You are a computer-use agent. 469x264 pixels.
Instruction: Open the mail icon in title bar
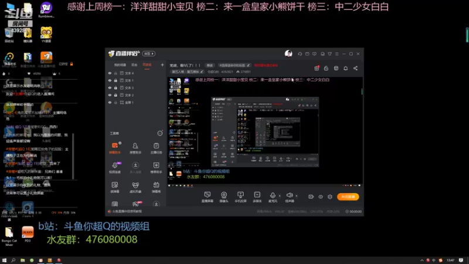point(307,54)
